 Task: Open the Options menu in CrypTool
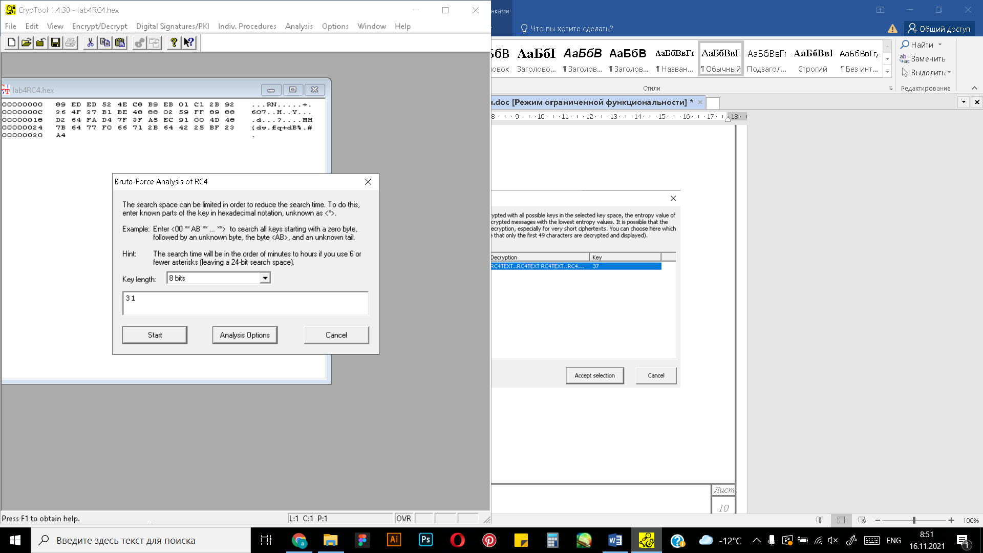coord(335,26)
